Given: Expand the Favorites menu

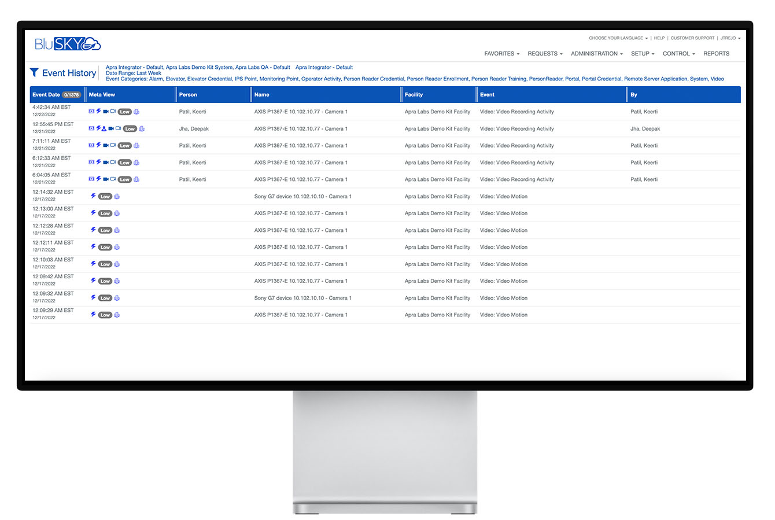Looking at the screenshot, I should click(501, 54).
